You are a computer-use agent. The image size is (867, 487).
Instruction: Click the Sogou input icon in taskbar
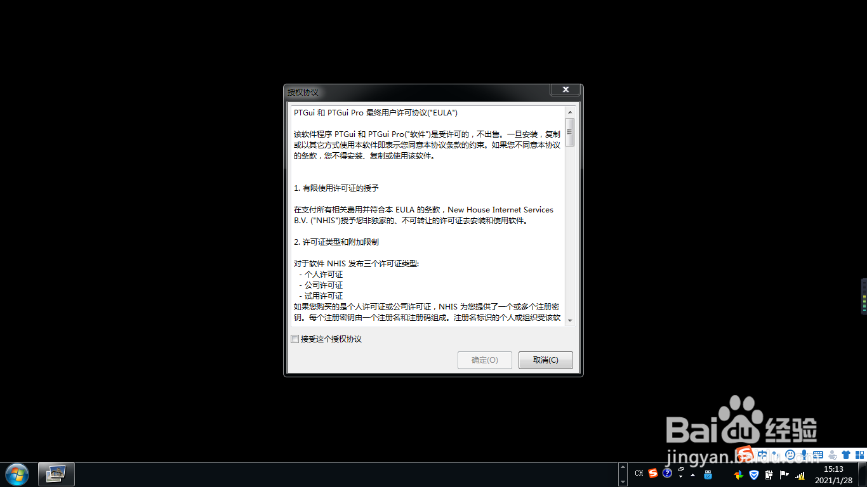pos(652,473)
